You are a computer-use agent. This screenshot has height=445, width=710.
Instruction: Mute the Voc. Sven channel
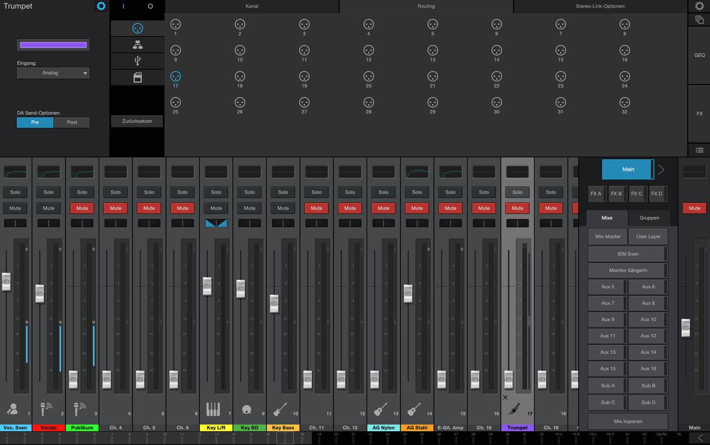click(x=15, y=208)
